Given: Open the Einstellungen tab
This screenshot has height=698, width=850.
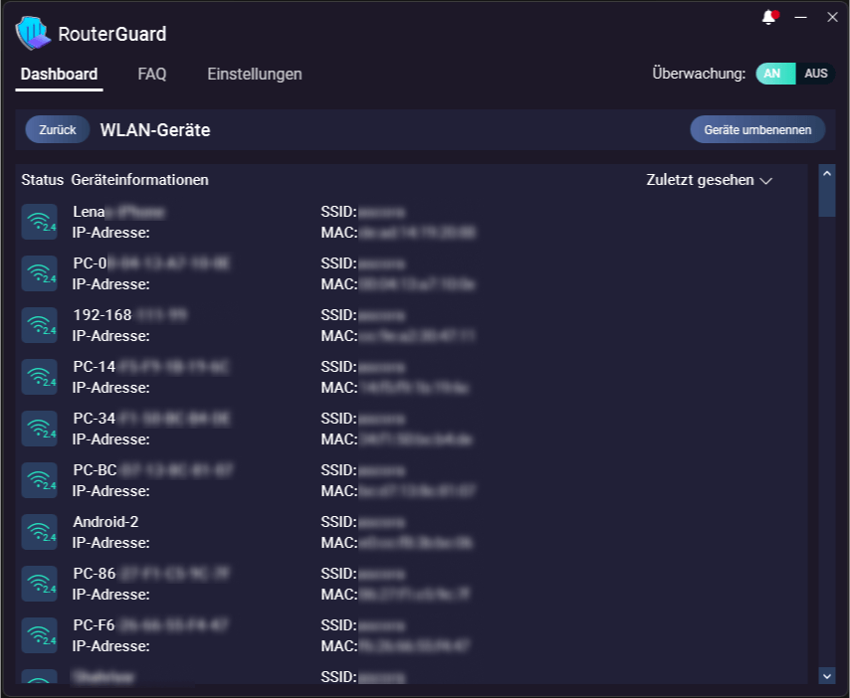Looking at the screenshot, I should click(255, 74).
